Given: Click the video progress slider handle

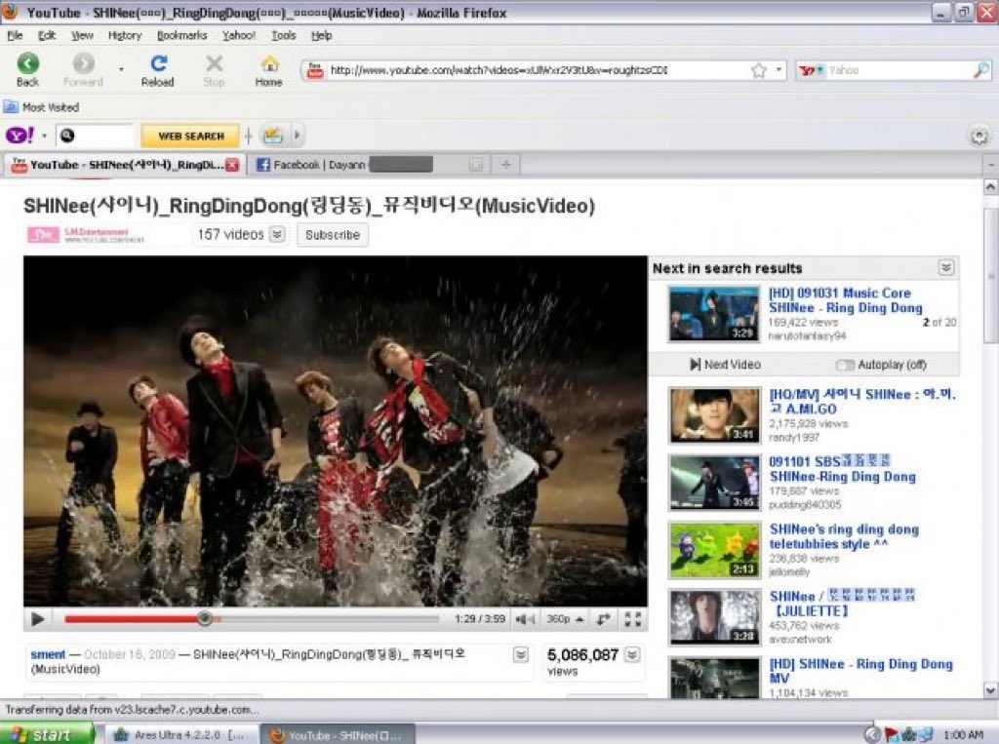Looking at the screenshot, I should point(205,618).
